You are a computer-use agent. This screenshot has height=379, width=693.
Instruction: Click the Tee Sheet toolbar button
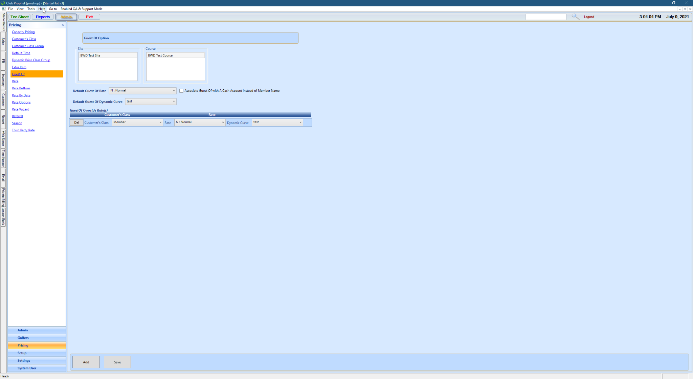(20, 17)
